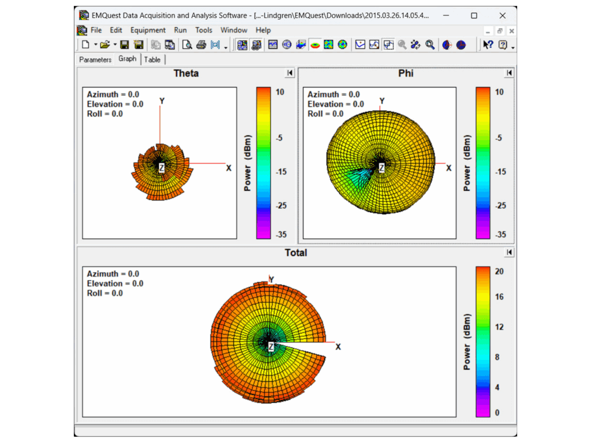591x443 pixels.
Task: Click the Print Preview toolbar icon
Action: 187,44
